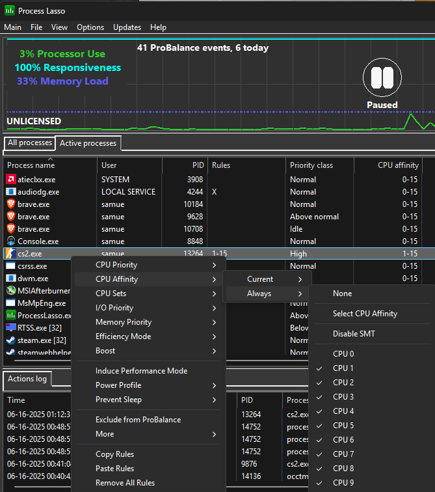
Task: Click the Process Lasso title bar app icon
Action: click(9, 10)
